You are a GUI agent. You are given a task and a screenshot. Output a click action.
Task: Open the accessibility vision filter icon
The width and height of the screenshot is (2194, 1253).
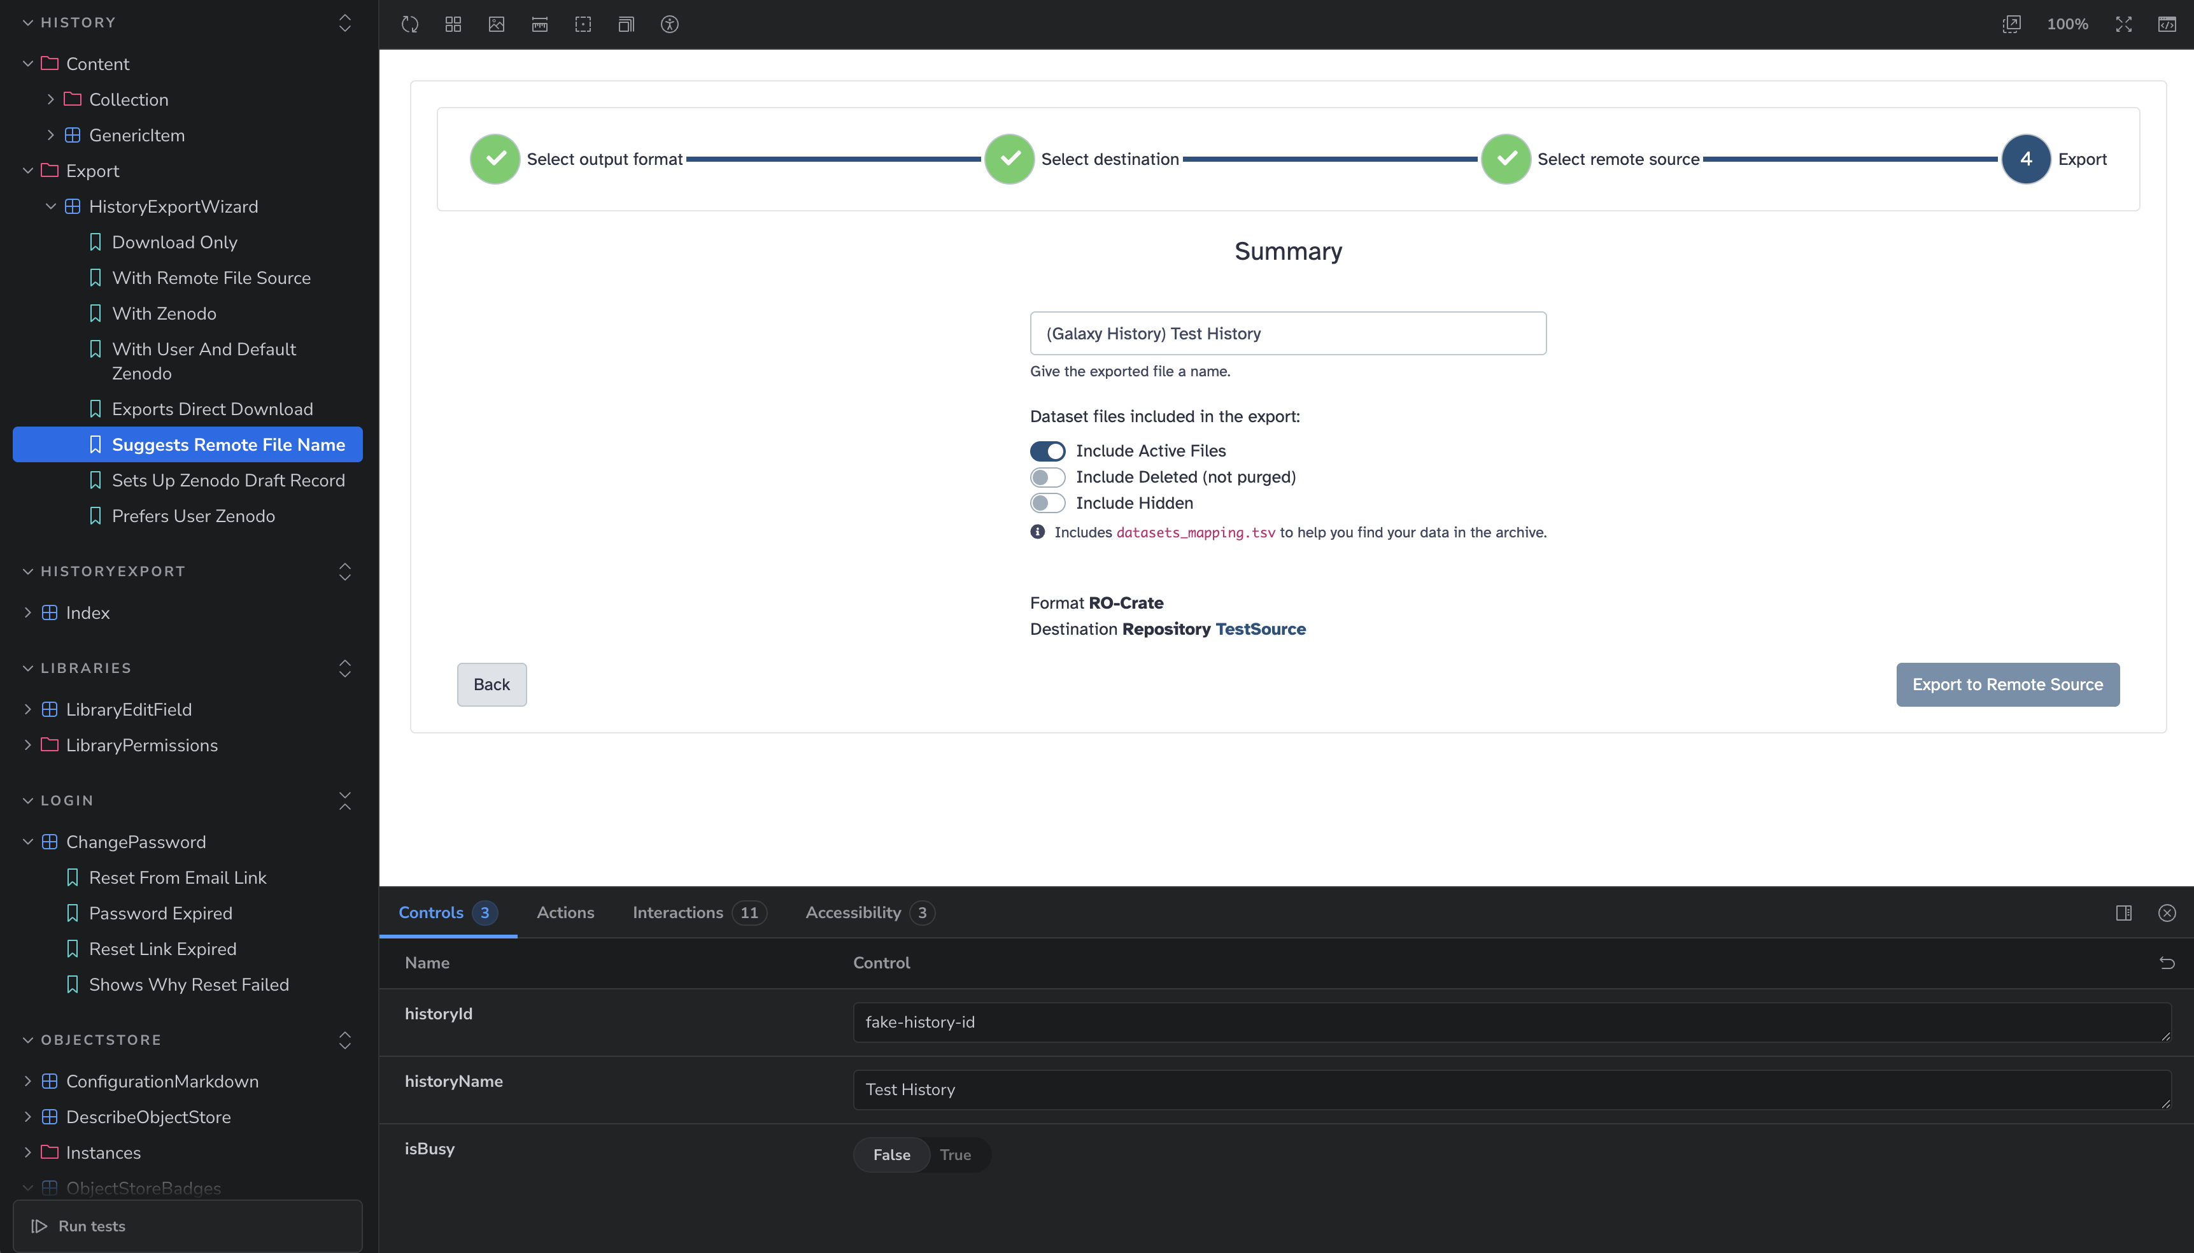pyautogui.click(x=669, y=24)
